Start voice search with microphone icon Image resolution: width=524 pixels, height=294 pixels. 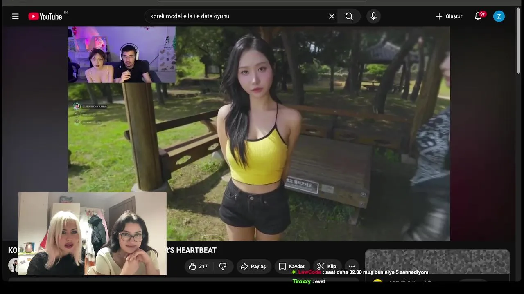pos(373,16)
